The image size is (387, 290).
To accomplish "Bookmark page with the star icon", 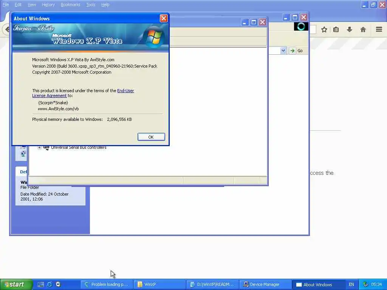I will click(x=324, y=29).
